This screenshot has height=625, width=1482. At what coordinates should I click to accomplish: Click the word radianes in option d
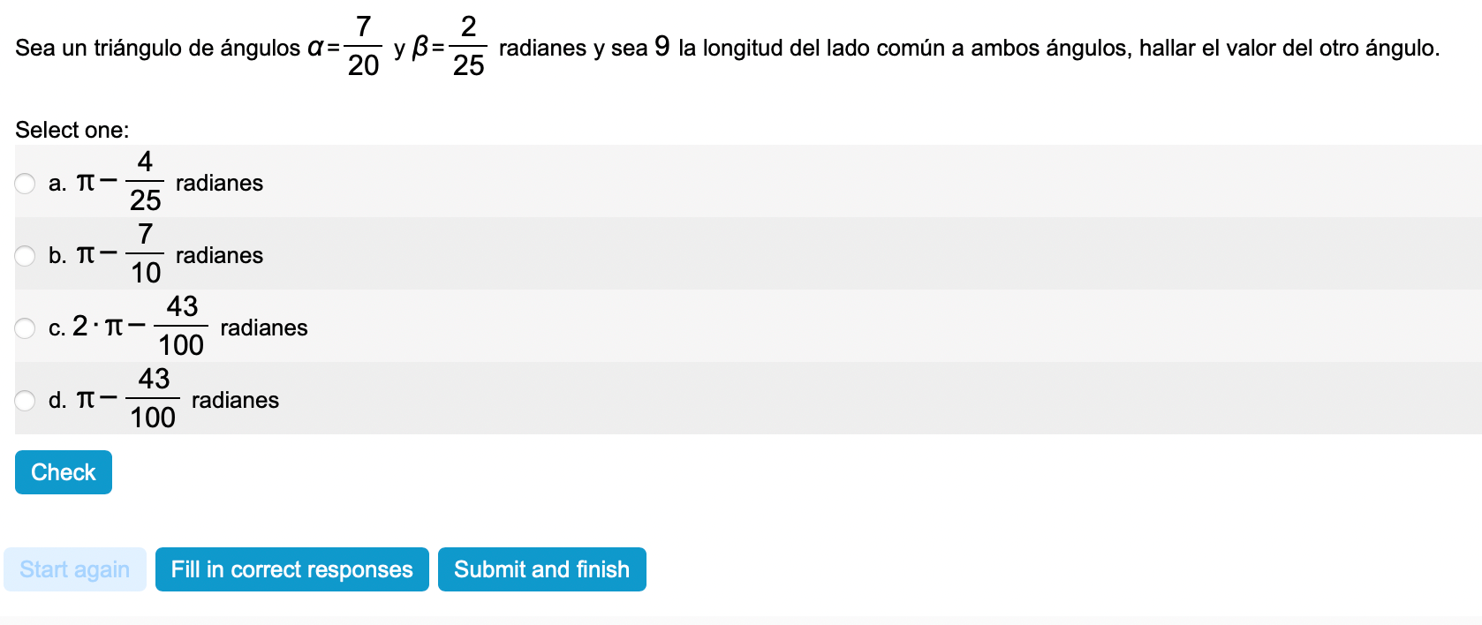[x=235, y=400]
